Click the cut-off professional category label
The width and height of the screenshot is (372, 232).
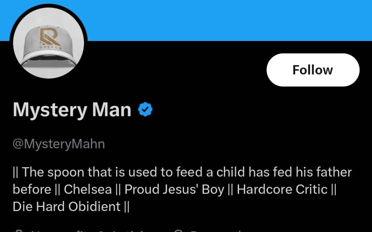(x=91, y=231)
